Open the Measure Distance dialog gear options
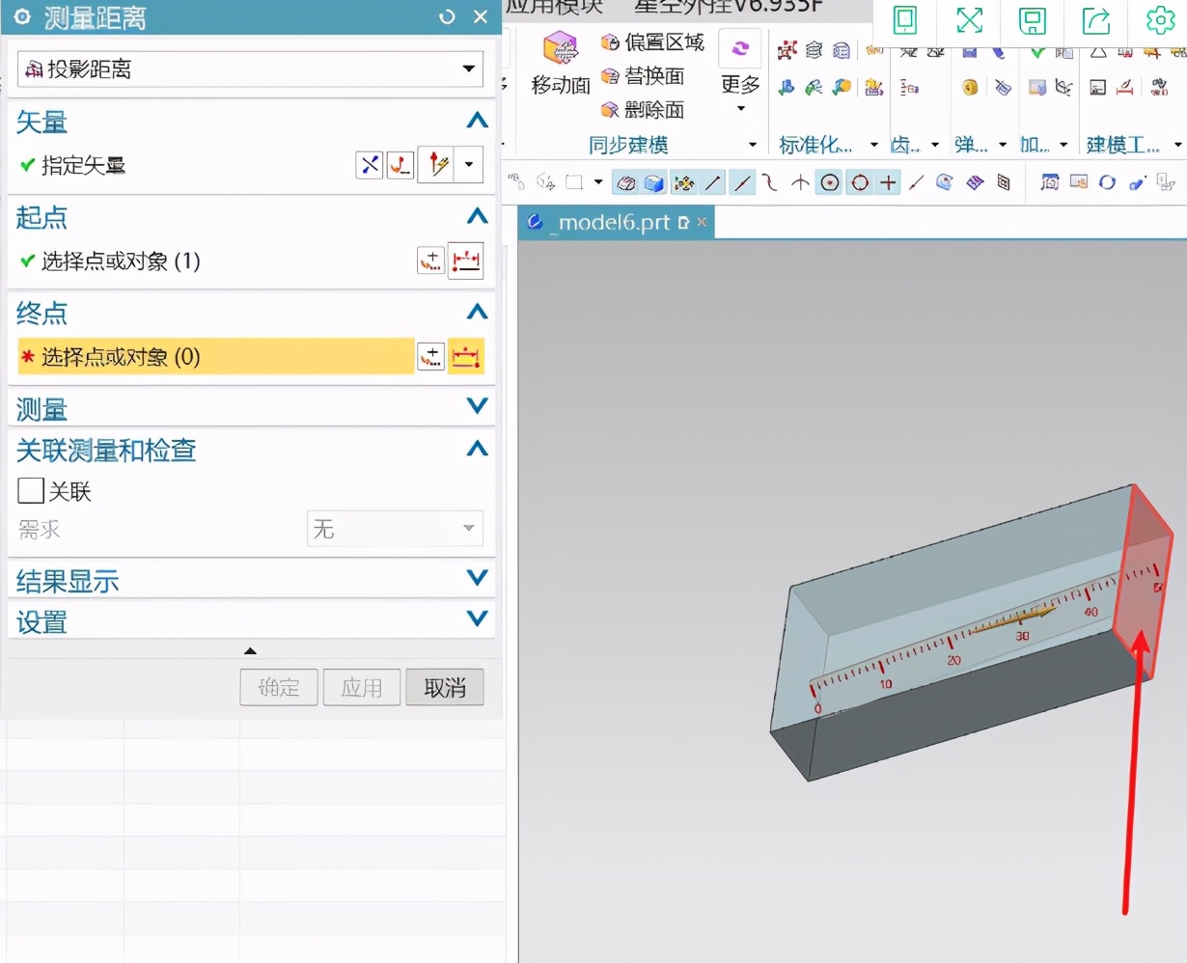 click(x=23, y=17)
